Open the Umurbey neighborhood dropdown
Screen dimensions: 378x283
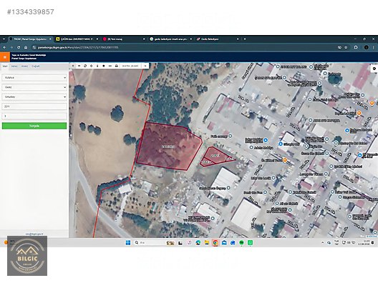pos(34,96)
